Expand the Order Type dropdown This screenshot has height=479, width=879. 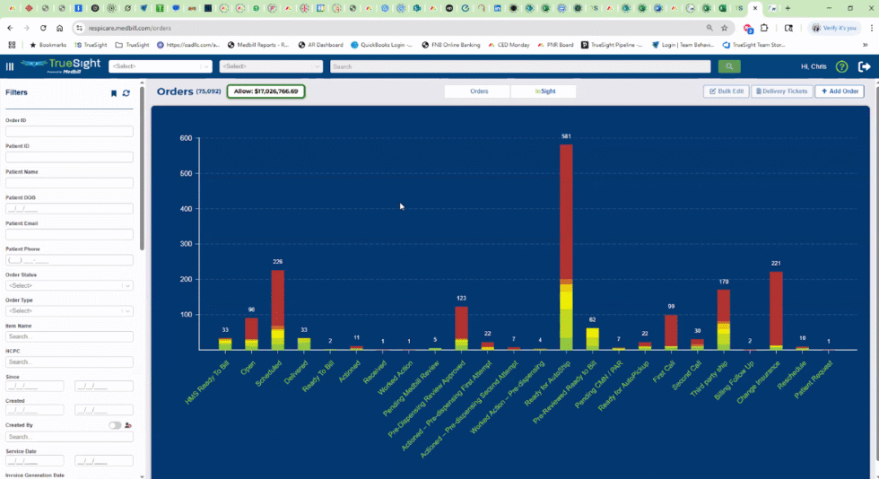pos(69,310)
